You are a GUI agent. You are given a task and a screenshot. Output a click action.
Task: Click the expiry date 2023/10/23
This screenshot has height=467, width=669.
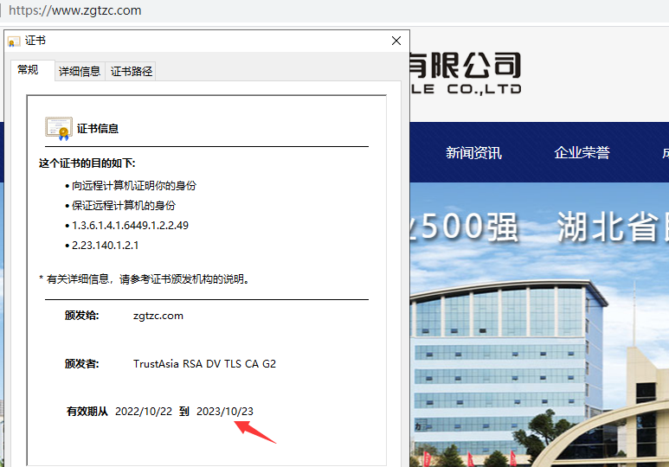[225, 412]
